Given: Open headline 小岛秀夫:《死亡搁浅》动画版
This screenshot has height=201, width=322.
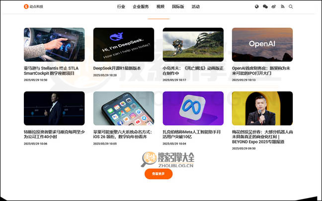Looking at the screenshot, I should click(193, 71).
